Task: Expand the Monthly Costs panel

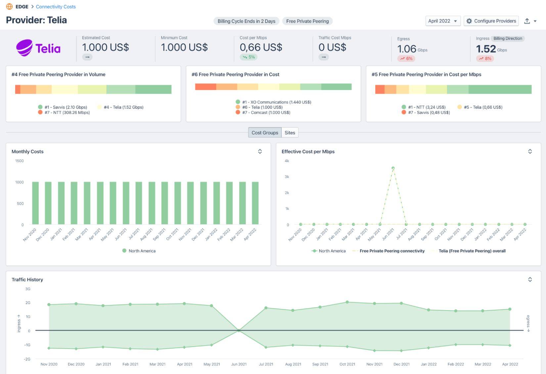Action: pyautogui.click(x=260, y=151)
